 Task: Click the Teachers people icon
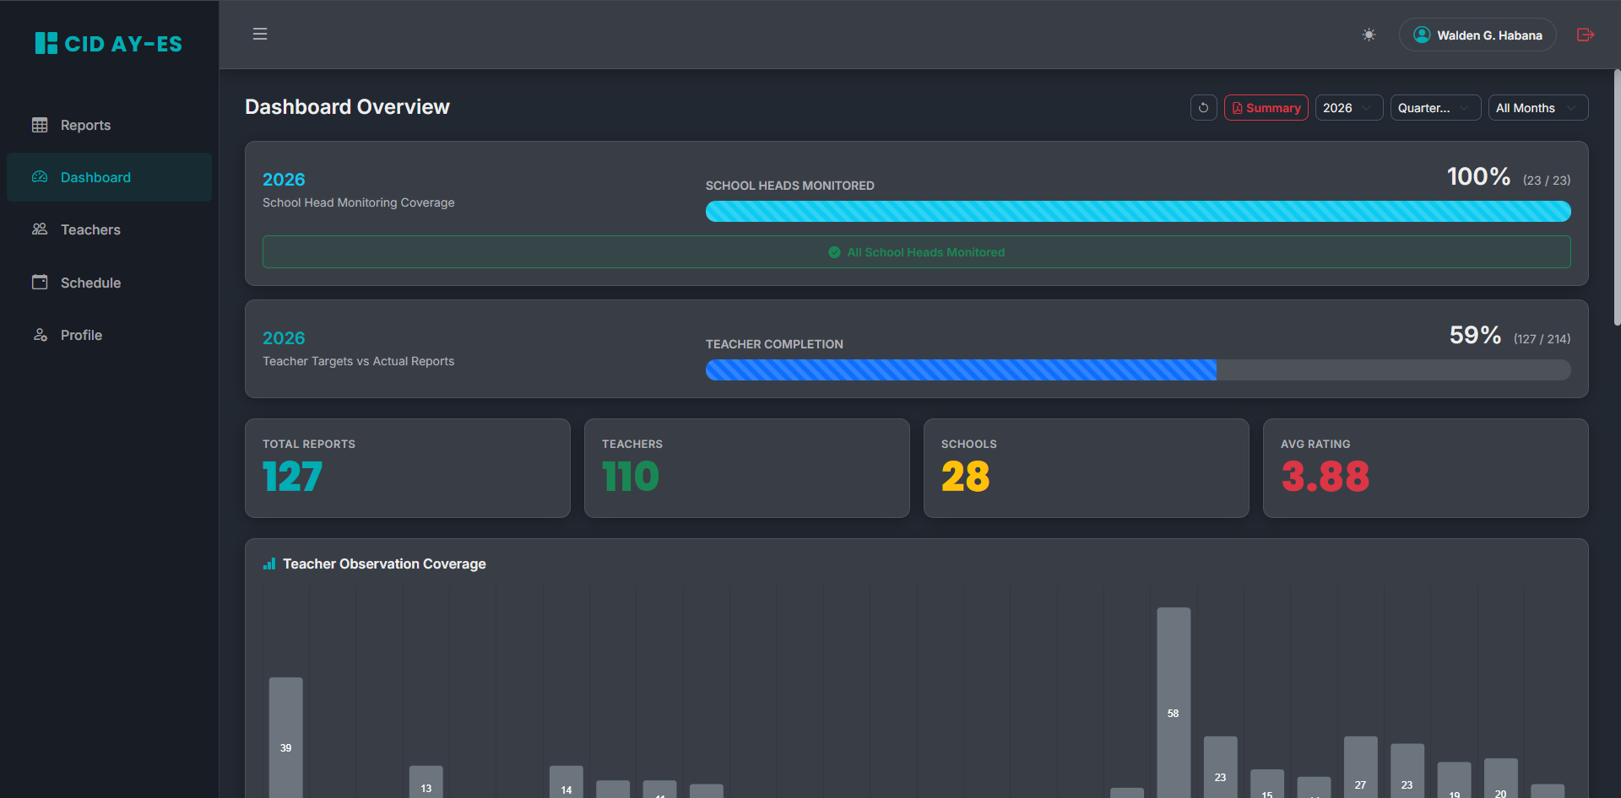click(40, 229)
